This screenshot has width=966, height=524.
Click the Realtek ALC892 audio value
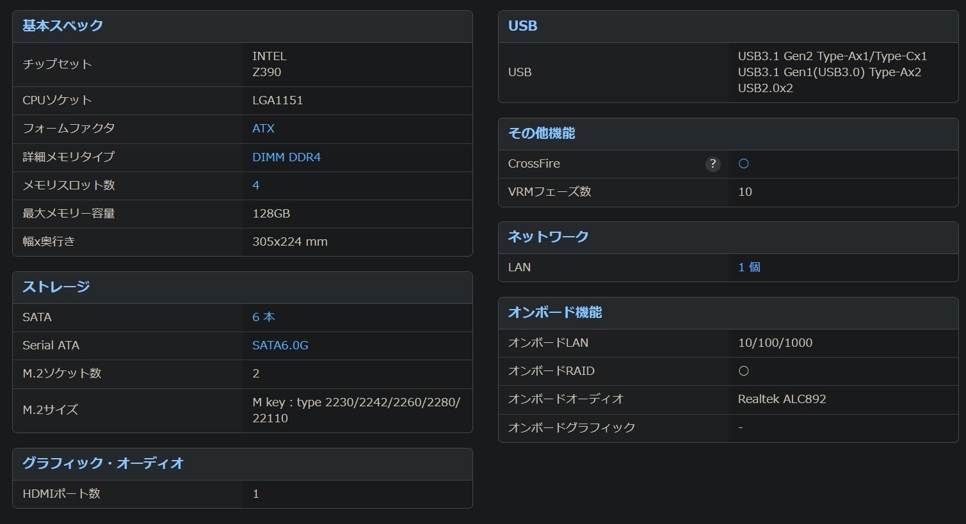[x=782, y=399]
